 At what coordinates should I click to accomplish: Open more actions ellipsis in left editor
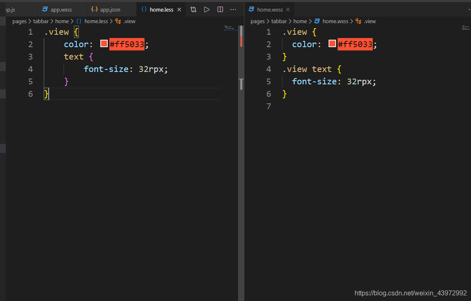pos(233,10)
